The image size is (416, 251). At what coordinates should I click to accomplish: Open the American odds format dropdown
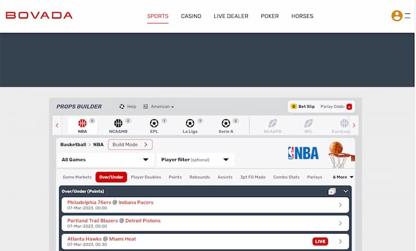pyautogui.click(x=162, y=107)
